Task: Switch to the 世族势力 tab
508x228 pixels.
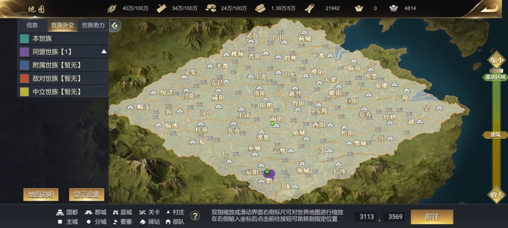Action: 93,25
